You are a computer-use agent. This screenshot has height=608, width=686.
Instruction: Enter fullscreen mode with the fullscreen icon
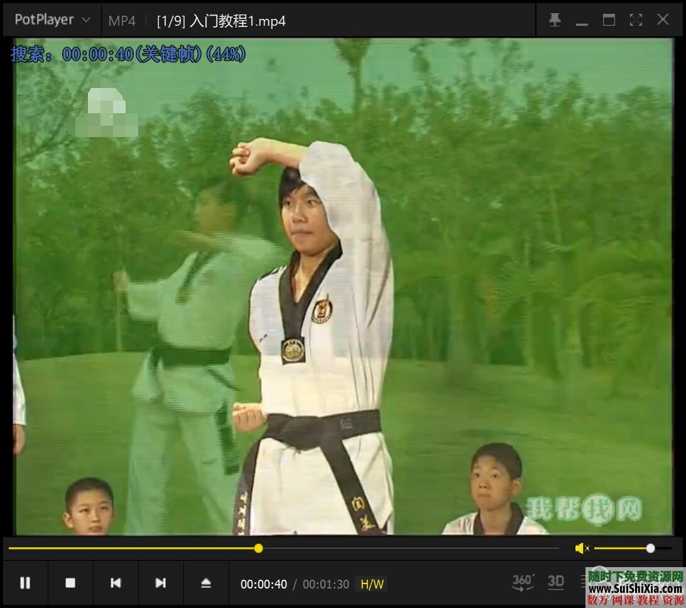tap(636, 20)
